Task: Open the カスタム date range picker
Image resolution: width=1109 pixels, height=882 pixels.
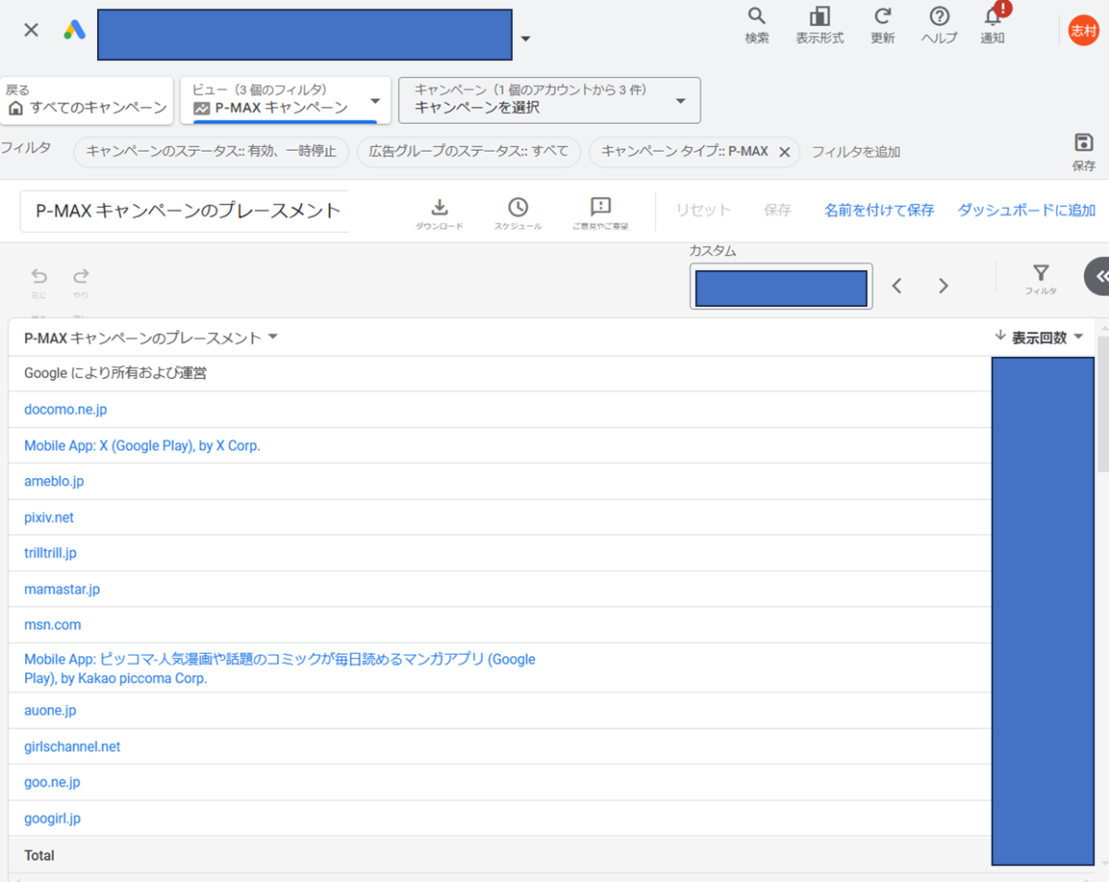Action: 781,288
